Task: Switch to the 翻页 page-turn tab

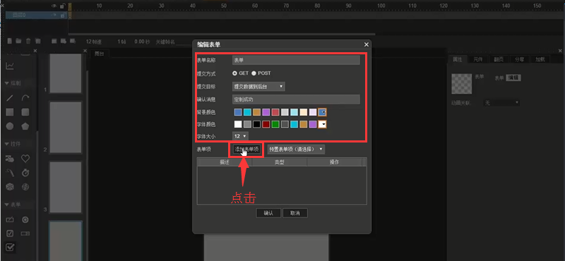Action: [x=499, y=60]
